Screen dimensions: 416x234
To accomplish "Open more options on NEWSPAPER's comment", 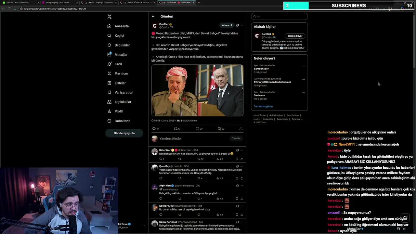I will [242, 206].
